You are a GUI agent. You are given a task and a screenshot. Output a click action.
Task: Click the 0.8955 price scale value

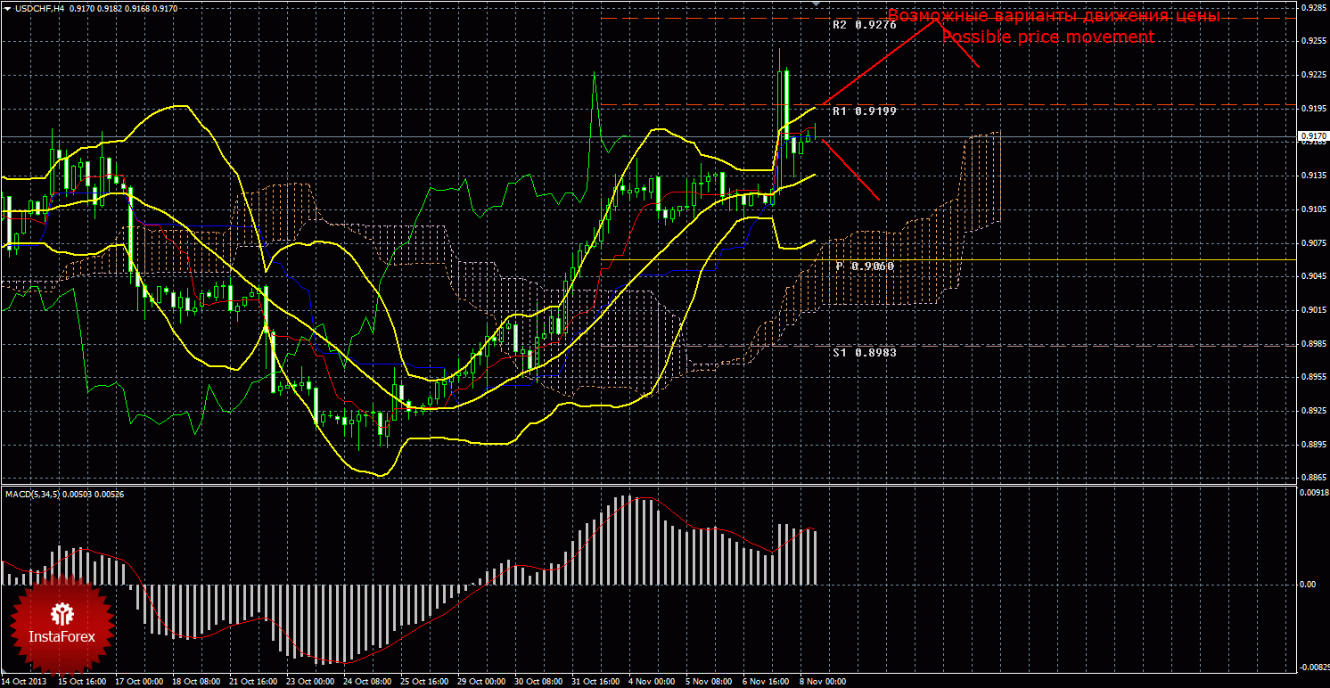point(1314,377)
